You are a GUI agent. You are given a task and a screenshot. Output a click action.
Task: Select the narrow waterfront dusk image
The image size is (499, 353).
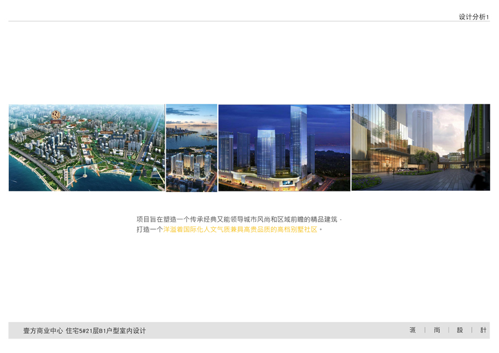pyautogui.click(x=191, y=148)
